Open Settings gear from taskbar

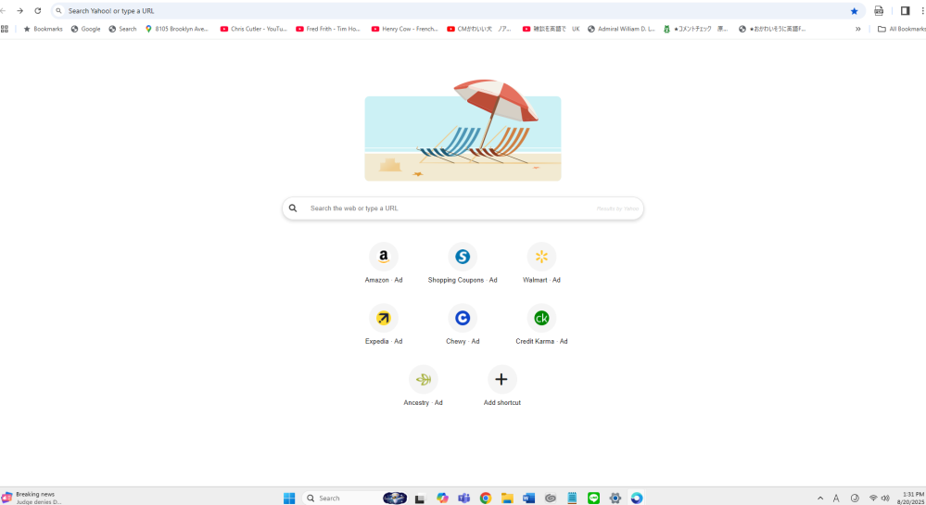click(615, 498)
